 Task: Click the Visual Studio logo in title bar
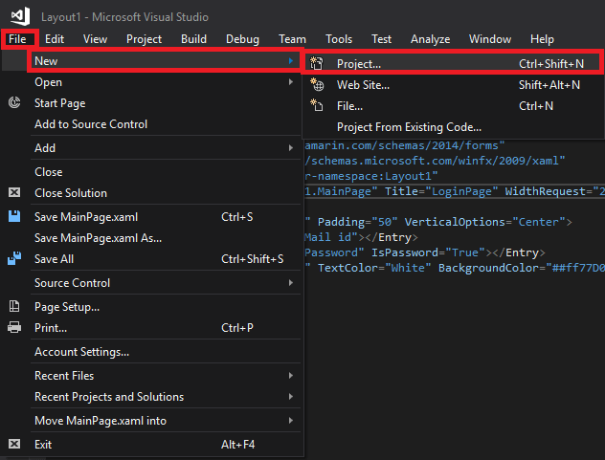pyautogui.click(x=19, y=16)
